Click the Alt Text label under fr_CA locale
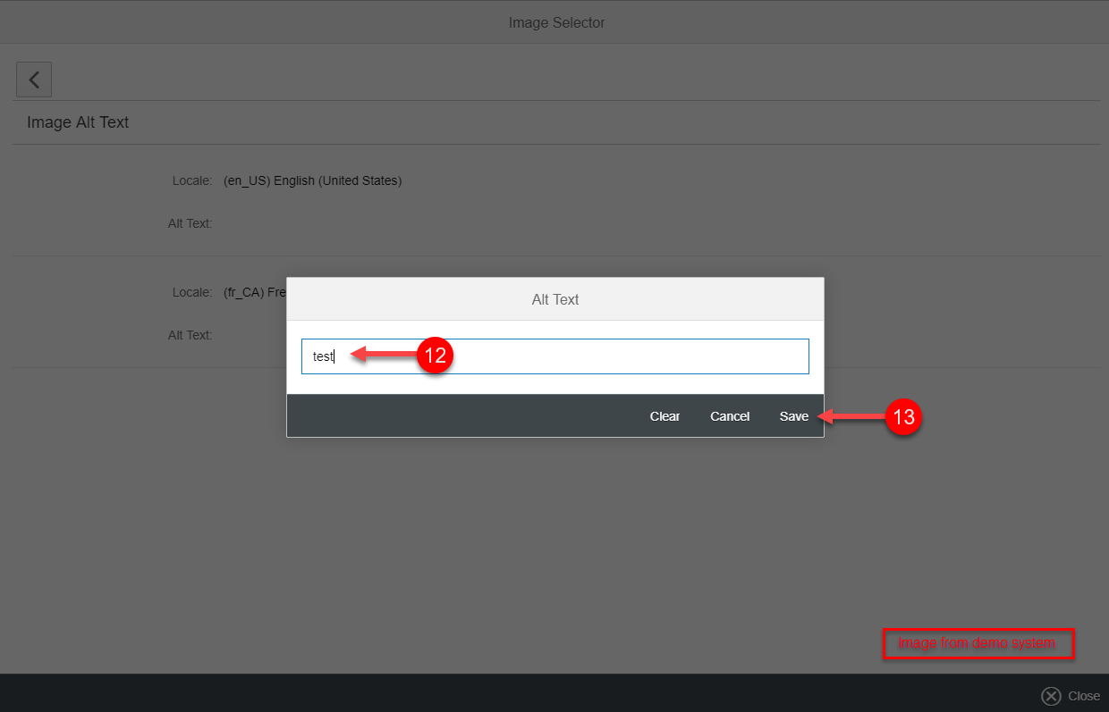Screen dimensions: 1109x712 point(190,335)
